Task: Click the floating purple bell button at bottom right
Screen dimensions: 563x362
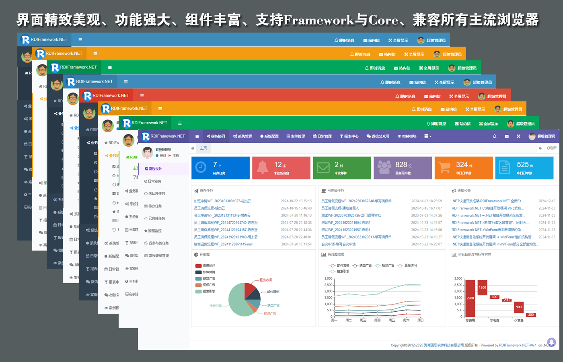Action: tap(551, 342)
